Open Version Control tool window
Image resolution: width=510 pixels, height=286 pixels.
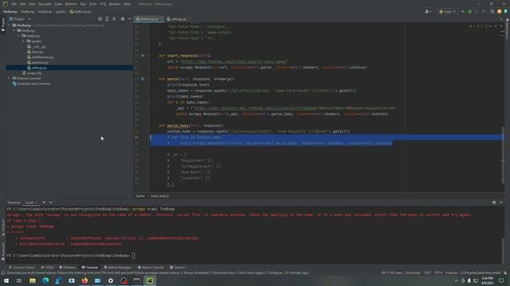coord(22,268)
